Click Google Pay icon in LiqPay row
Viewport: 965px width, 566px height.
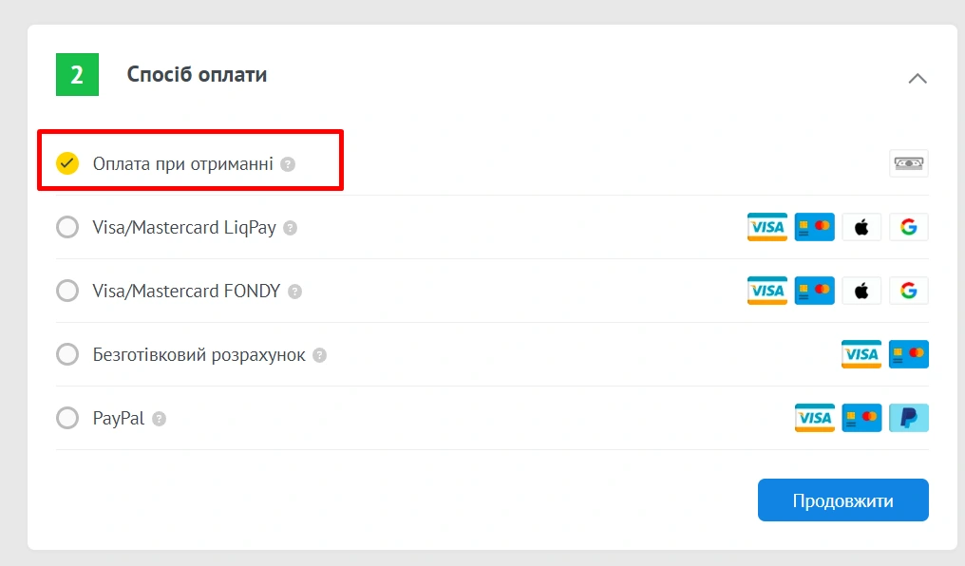pos(909,227)
